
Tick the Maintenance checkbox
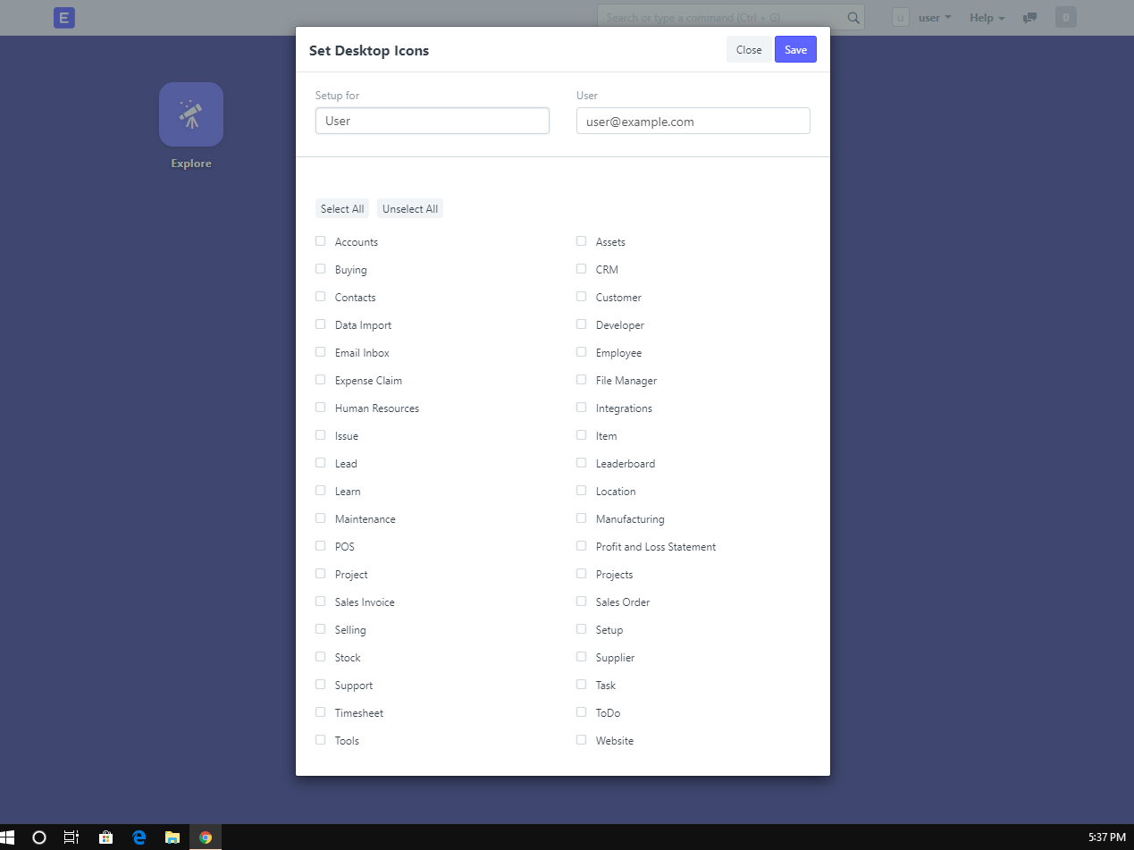321,518
